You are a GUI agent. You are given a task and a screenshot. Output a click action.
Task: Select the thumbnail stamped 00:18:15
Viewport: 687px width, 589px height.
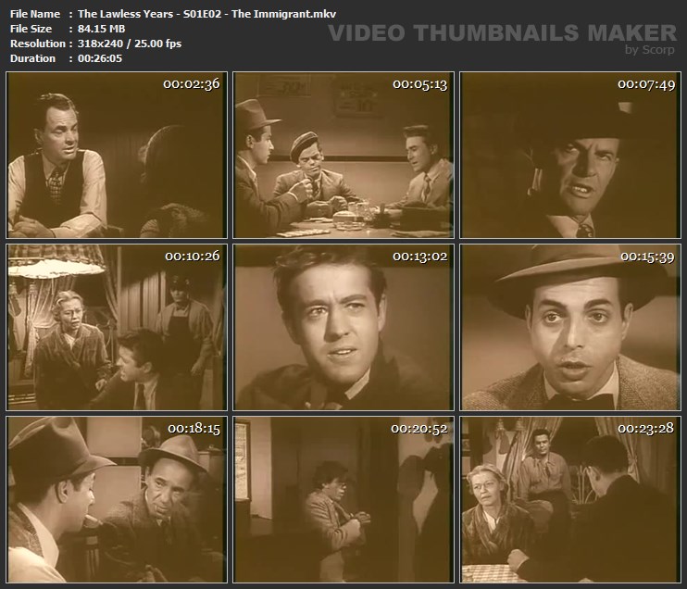click(117, 499)
